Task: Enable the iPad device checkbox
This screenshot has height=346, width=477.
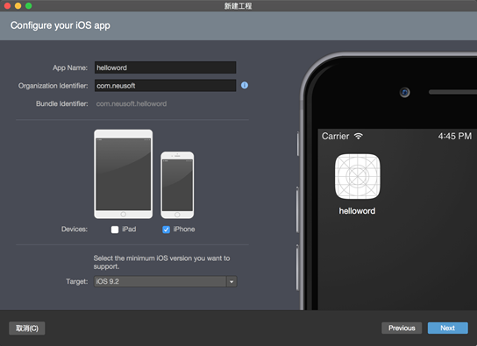Action: [x=115, y=229]
